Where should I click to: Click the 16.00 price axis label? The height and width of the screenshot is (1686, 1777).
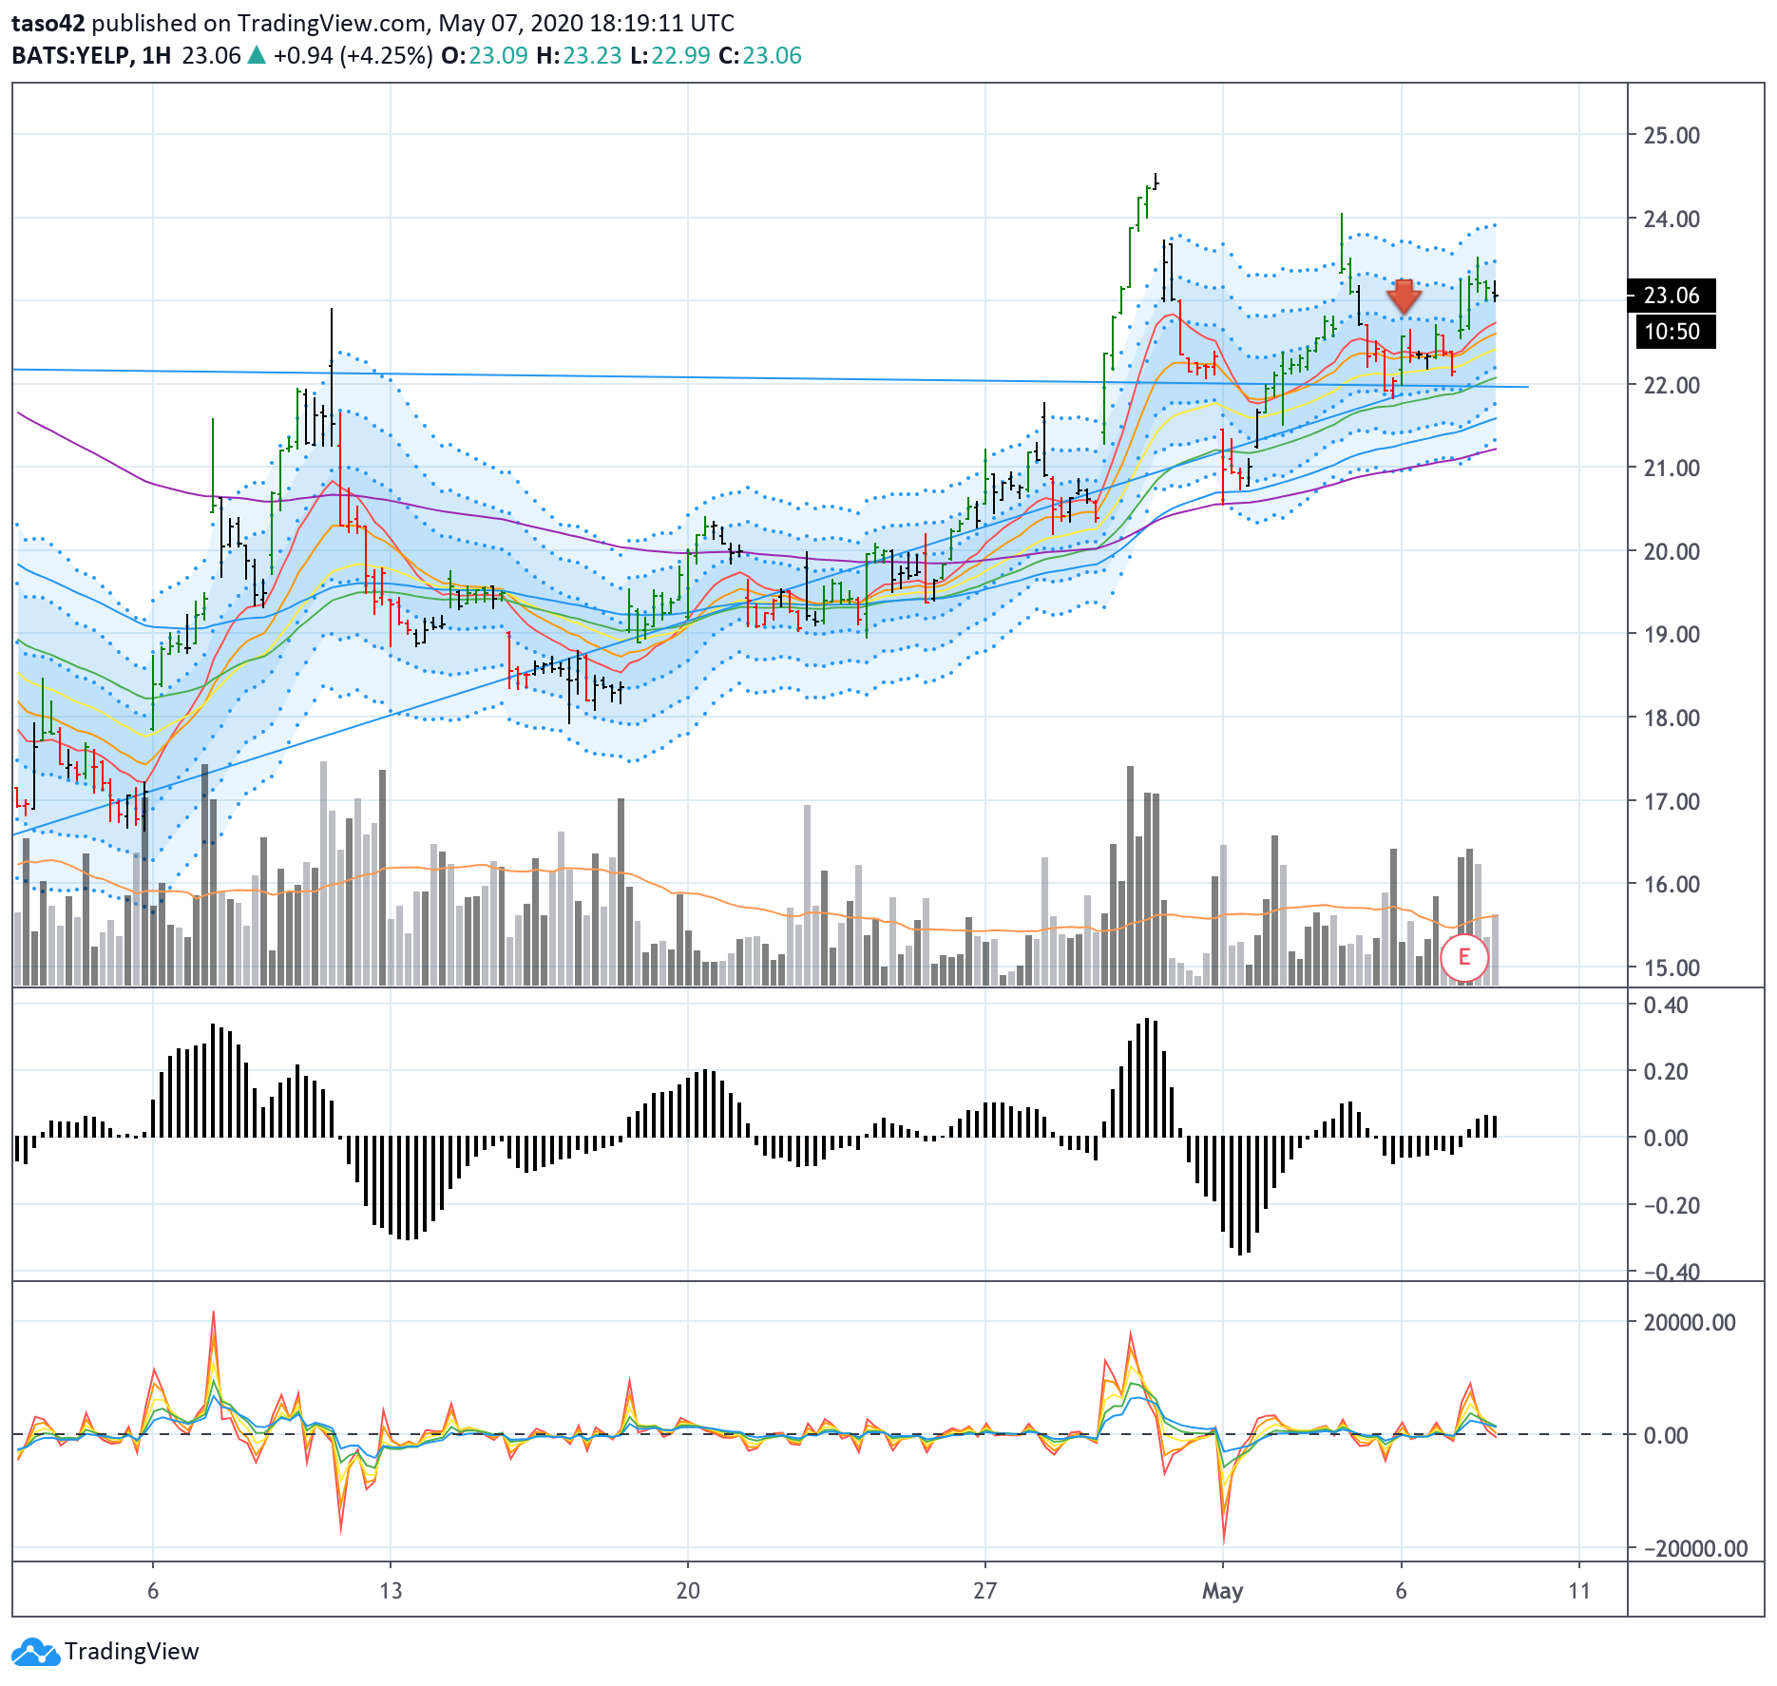coord(1672,884)
